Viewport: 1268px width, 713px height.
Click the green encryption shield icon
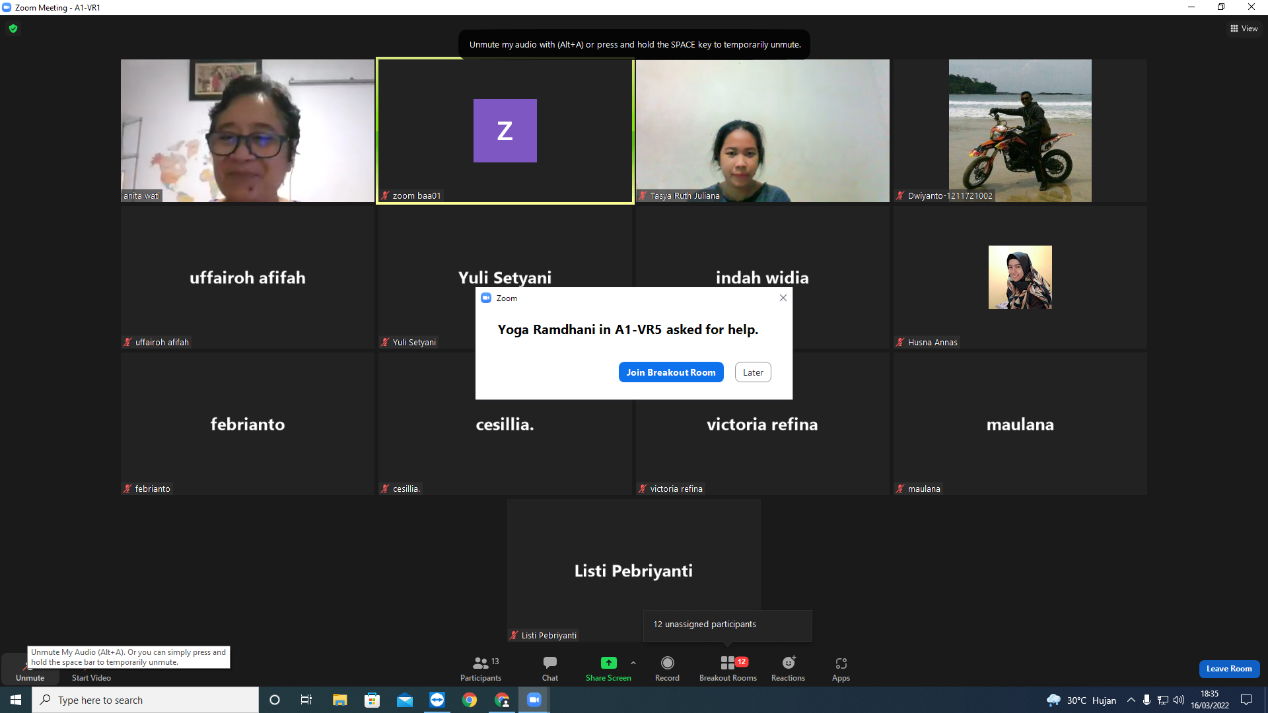[x=13, y=28]
